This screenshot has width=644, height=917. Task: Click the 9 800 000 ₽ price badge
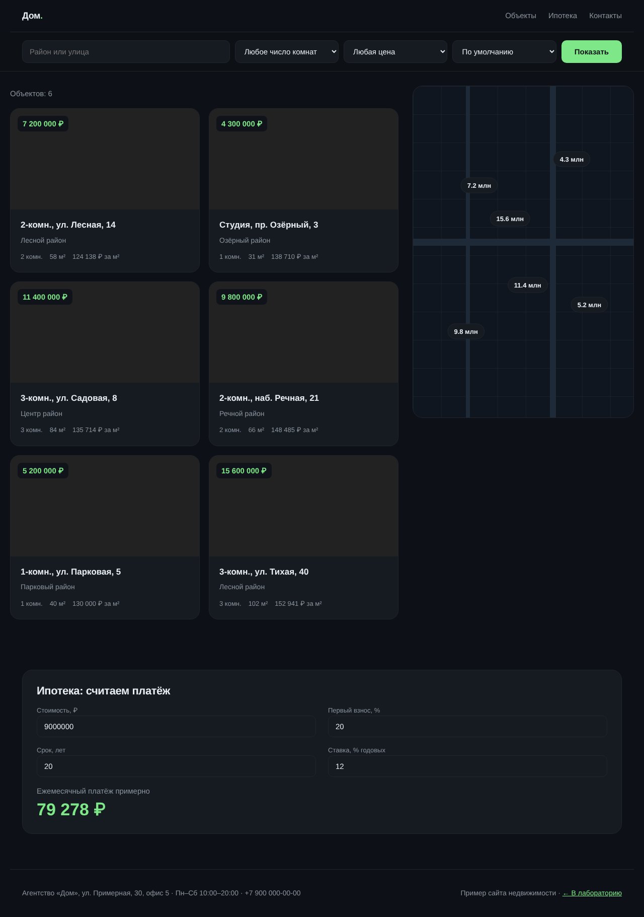click(x=242, y=297)
